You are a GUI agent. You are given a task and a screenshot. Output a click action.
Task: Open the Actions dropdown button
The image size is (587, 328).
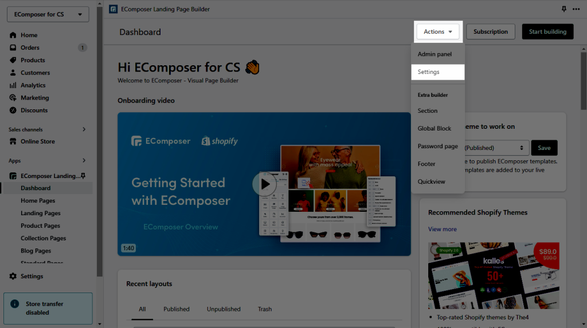(438, 32)
